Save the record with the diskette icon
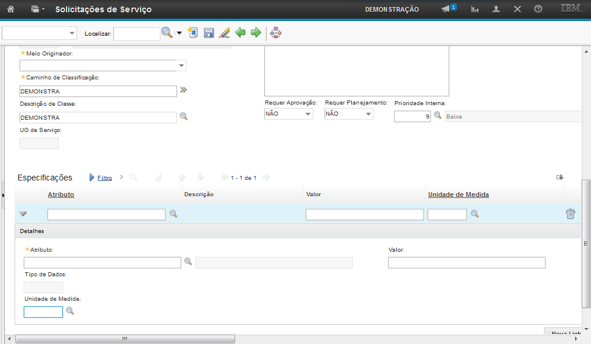The image size is (591, 344). [208, 33]
